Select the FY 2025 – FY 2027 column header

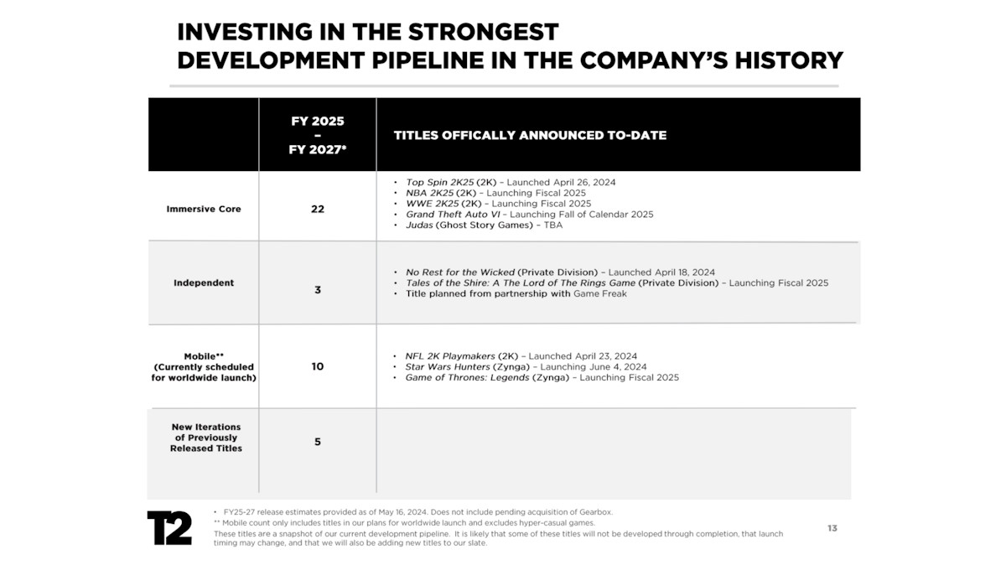click(x=317, y=135)
